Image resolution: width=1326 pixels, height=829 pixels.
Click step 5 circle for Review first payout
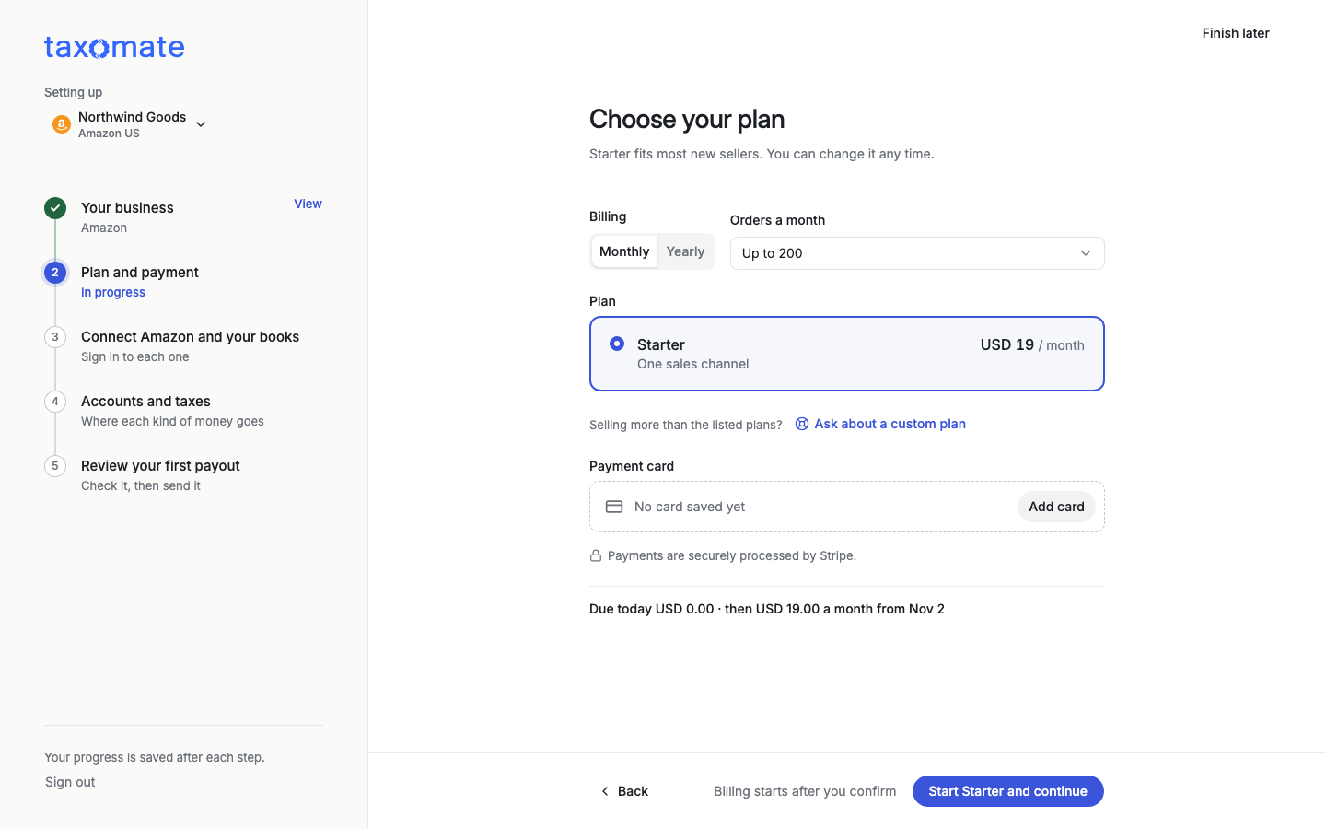55,466
